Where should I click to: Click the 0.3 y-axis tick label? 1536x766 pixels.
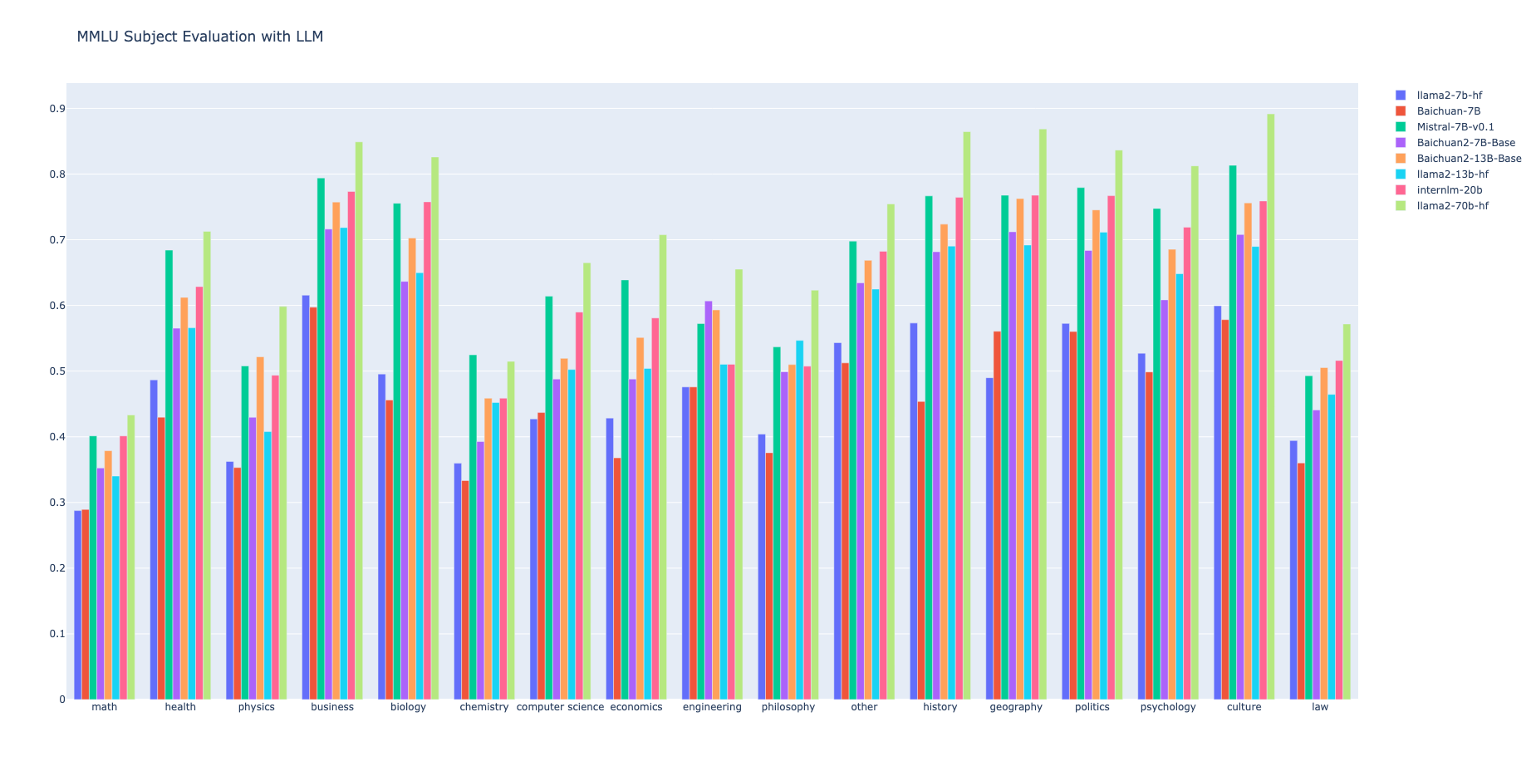(57, 503)
